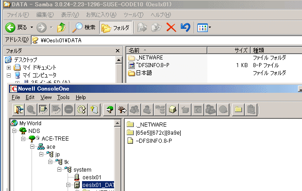This screenshot has height=191, width=302.
Task: Collapse the tk container node
Action: coord(50,162)
